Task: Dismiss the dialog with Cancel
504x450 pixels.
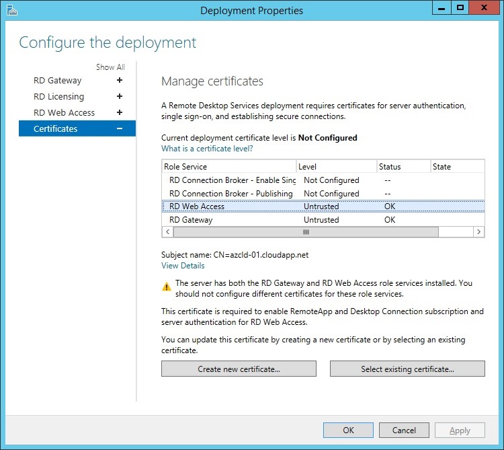Action: click(404, 430)
